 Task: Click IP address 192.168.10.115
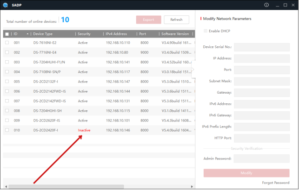[118, 111]
